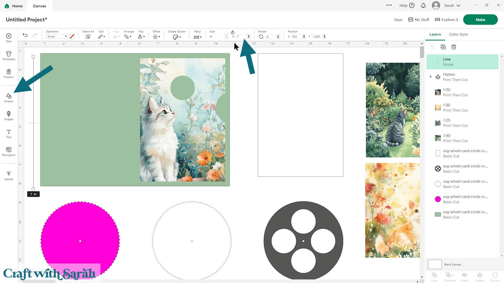Screen dimensions: 504x283
Task: Select the Text tool
Action: [x=9, y=133]
